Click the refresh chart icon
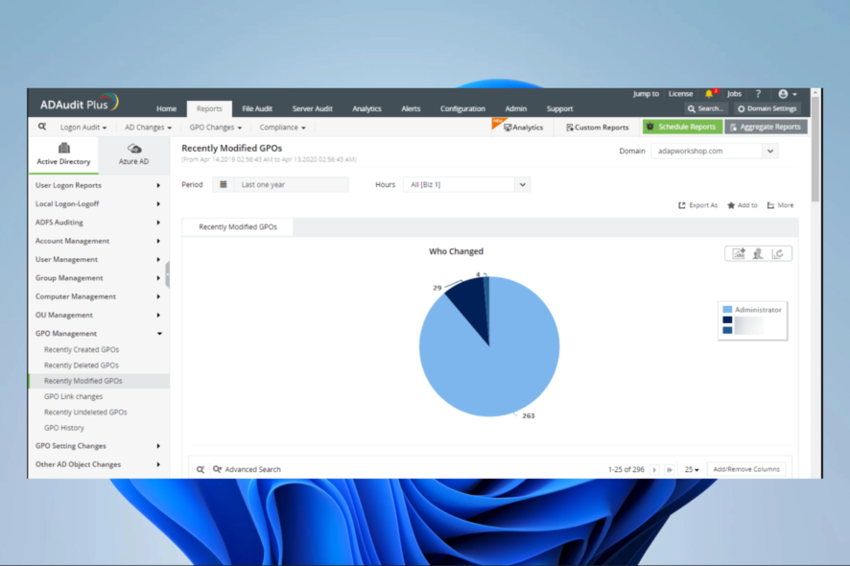 777,253
